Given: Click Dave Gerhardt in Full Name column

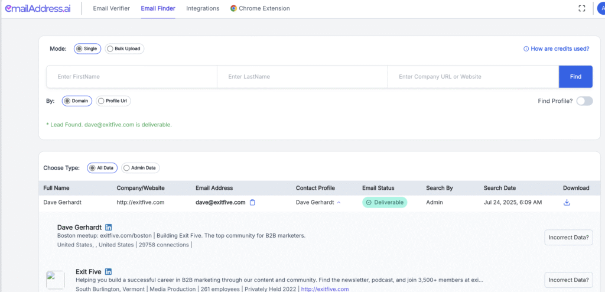Looking at the screenshot, I should tap(63, 202).
